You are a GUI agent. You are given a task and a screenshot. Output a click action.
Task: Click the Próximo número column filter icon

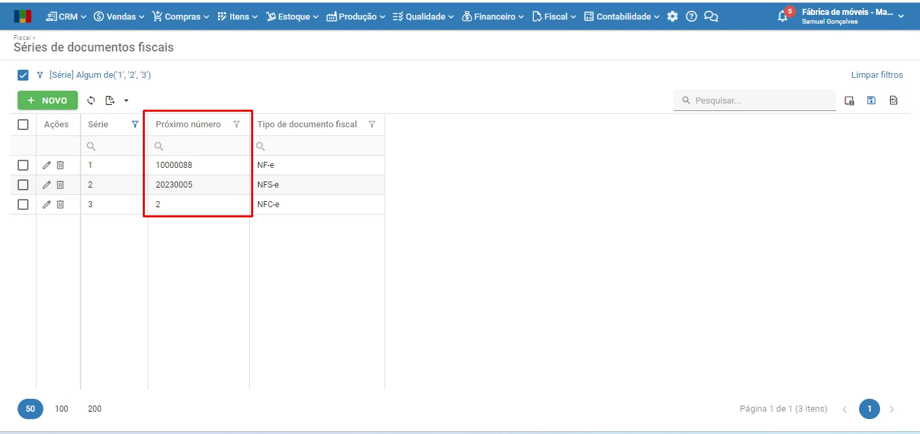tap(236, 125)
